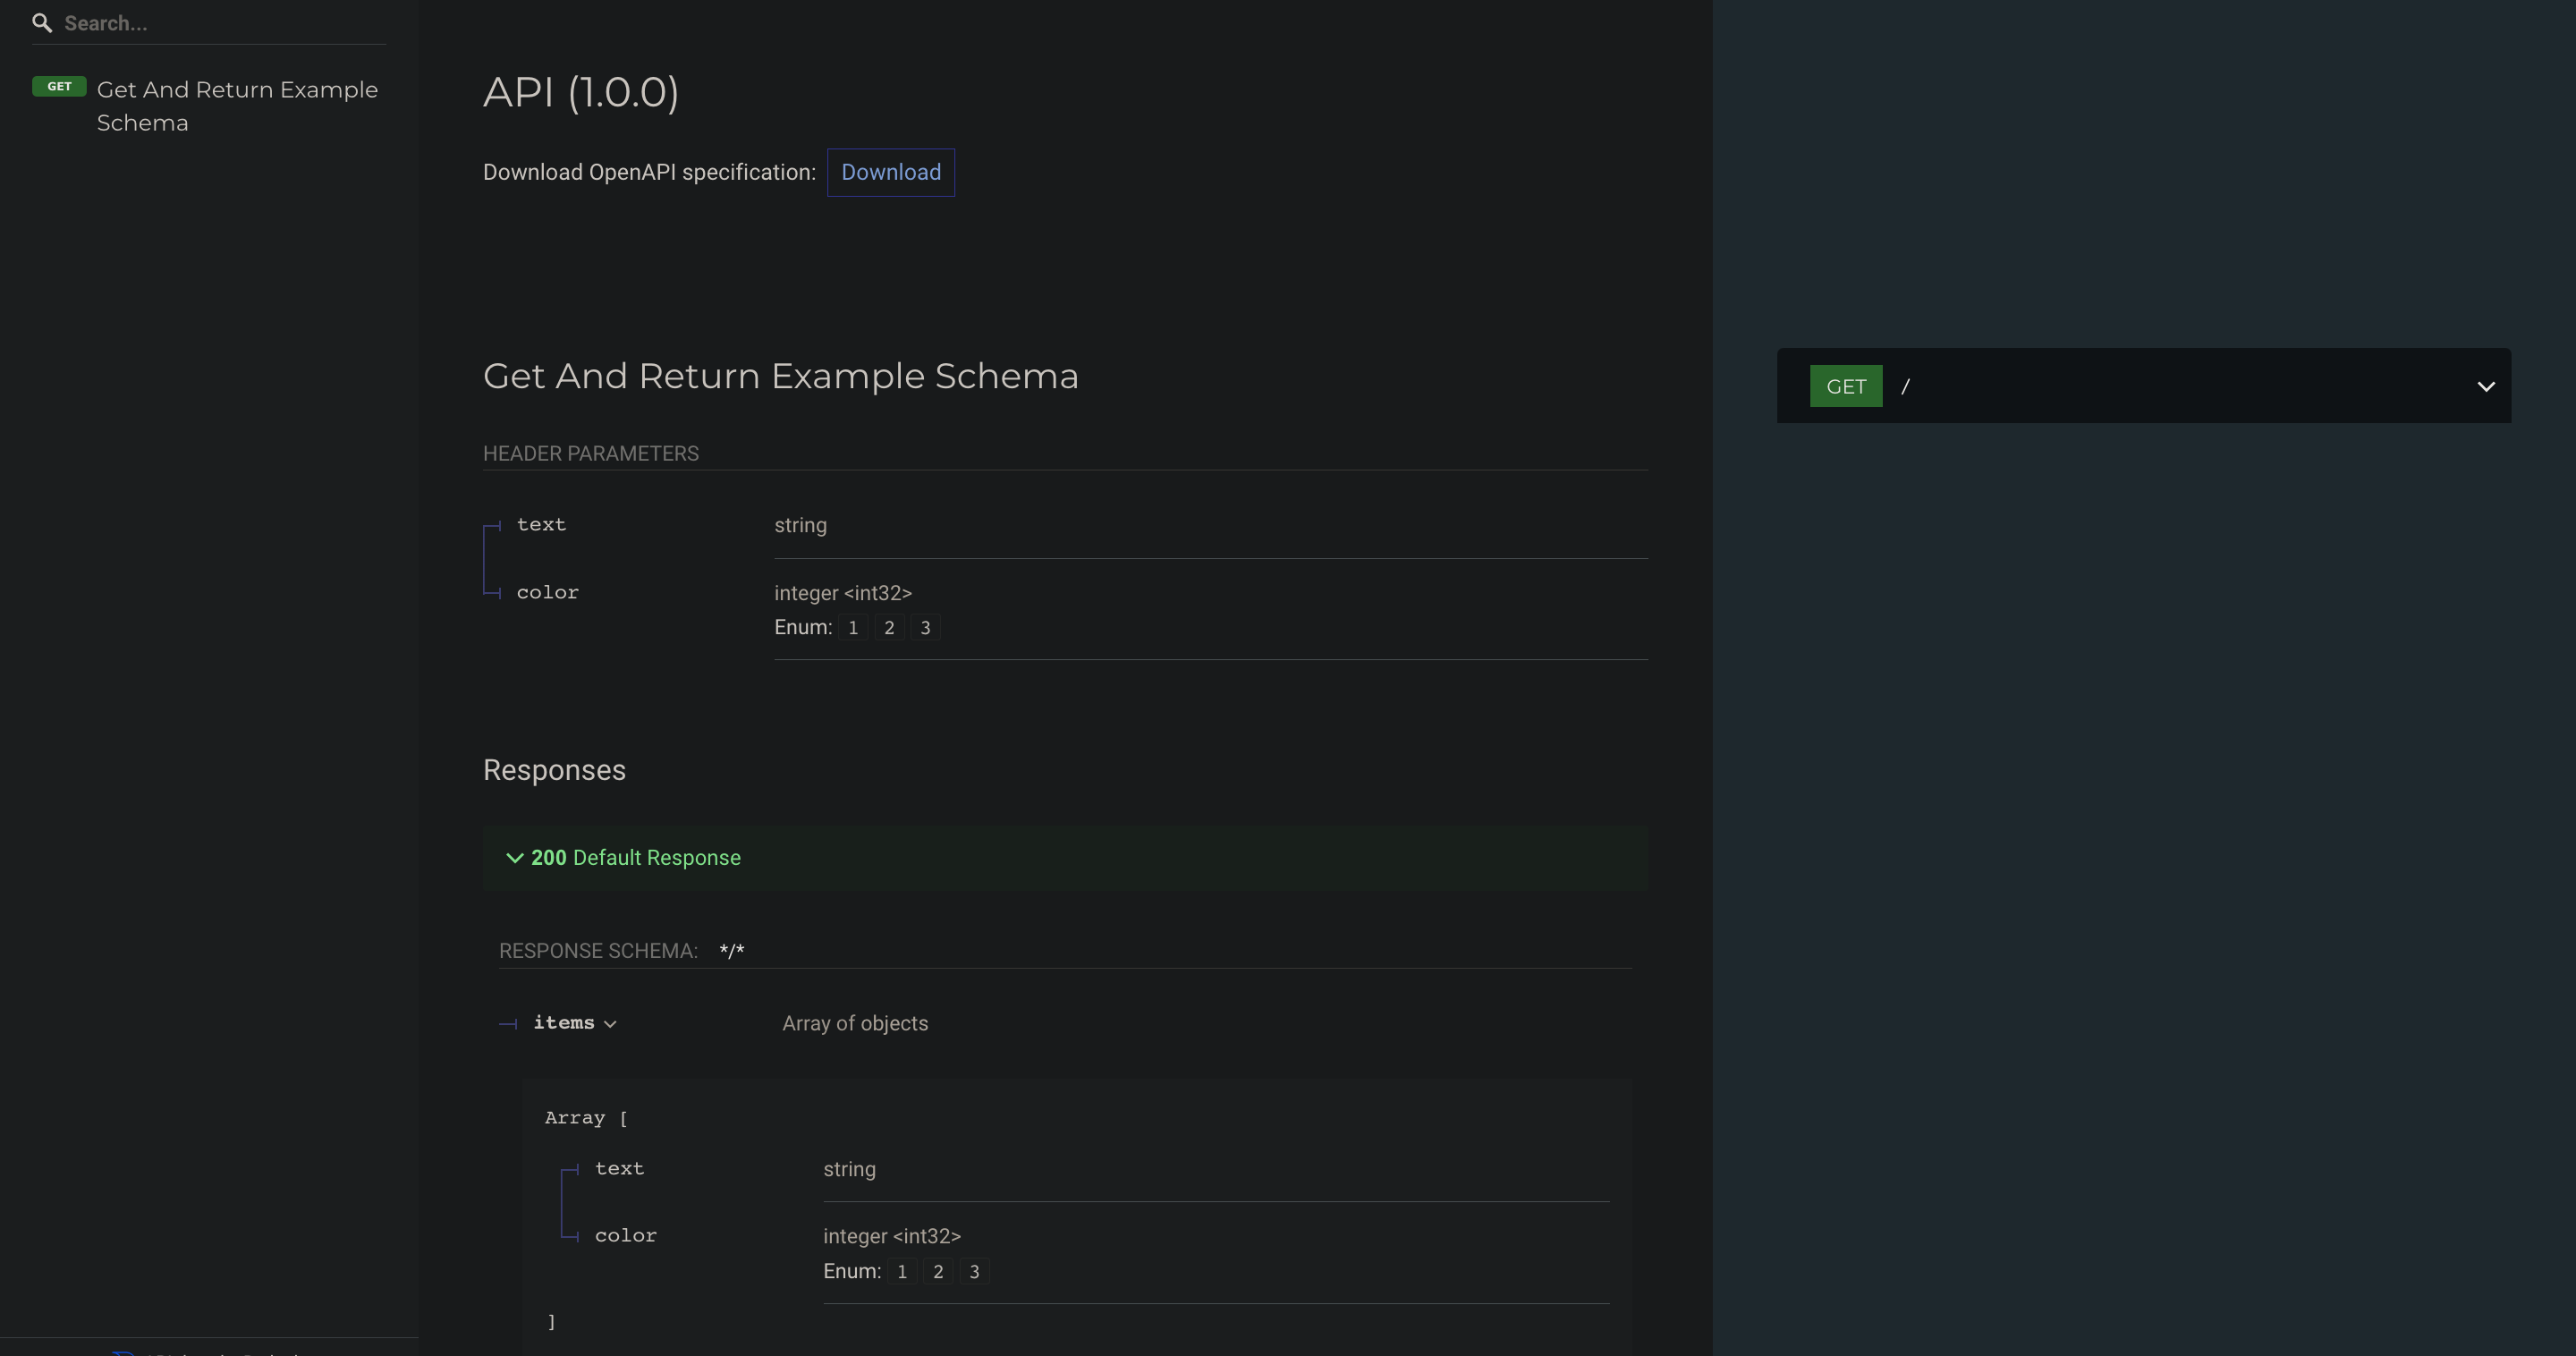Click enum value 1 in header parameters
This screenshot has height=1356, width=2576.
coord(852,628)
